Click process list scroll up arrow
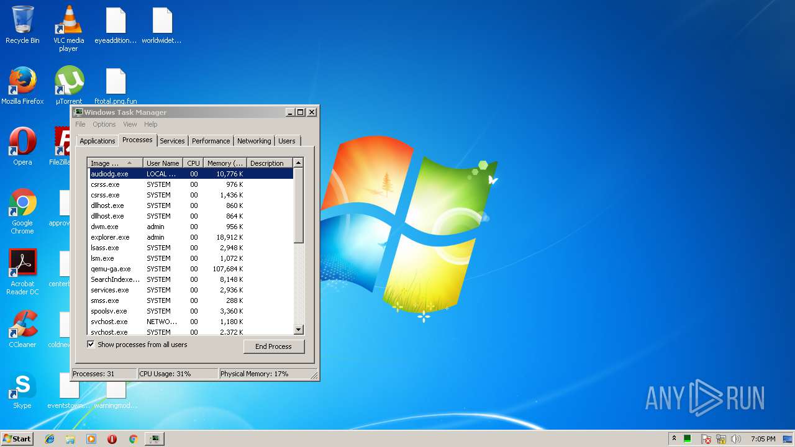Viewport: 795px width, 447px height. (298, 163)
